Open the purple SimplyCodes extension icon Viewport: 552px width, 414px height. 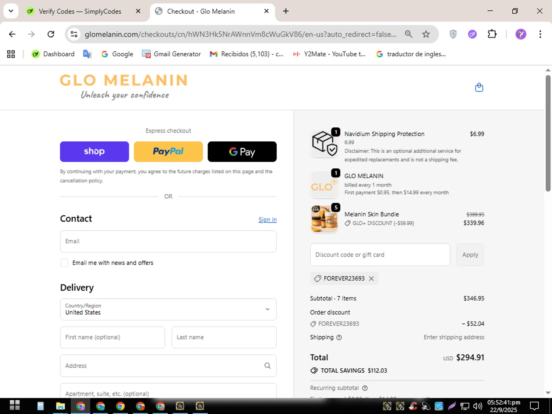[472, 34]
